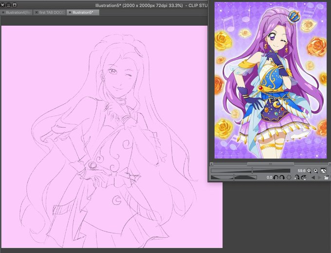Reset Sub View rotation
331x253 pixels.
click(x=289, y=178)
